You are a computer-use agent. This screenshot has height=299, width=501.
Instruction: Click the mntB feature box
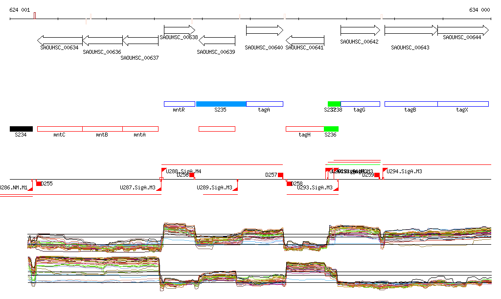(x=103, y=129)
